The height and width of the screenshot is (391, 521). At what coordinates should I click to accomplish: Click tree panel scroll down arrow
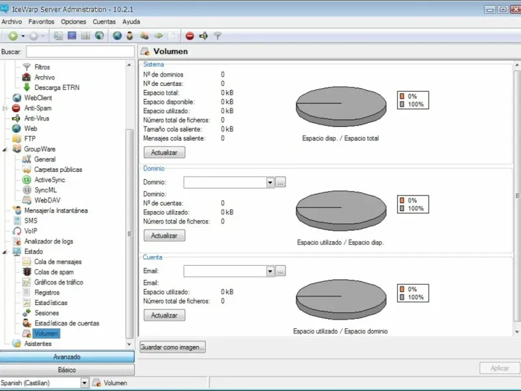click(x=129, y=345)
